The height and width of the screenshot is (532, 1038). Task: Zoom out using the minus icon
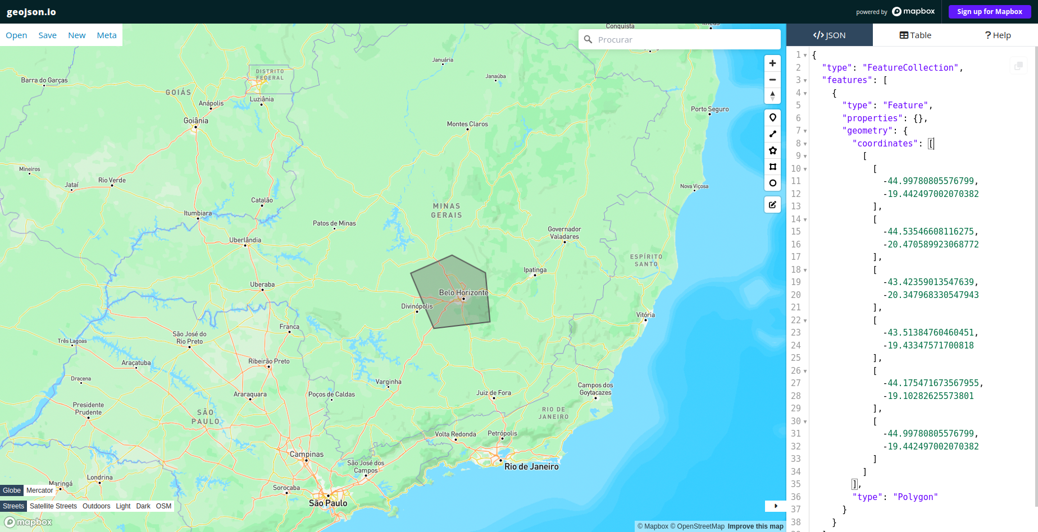[772, 80]
